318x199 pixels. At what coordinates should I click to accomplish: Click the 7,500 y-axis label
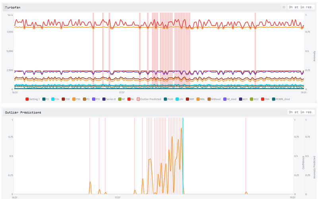click(10, 32)
